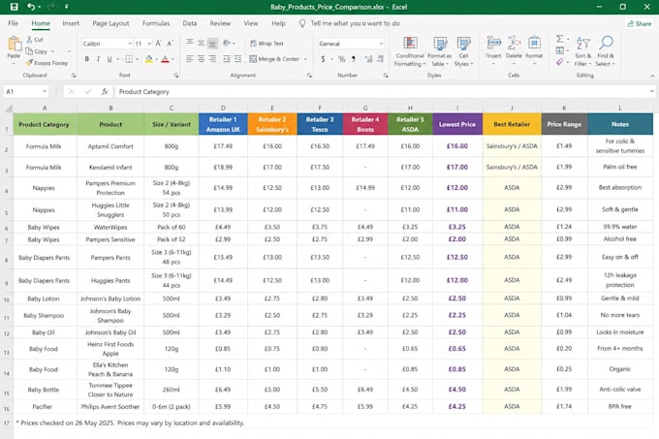Switch to the Formulas tab
659x439 pixels.
coord(155,23)
